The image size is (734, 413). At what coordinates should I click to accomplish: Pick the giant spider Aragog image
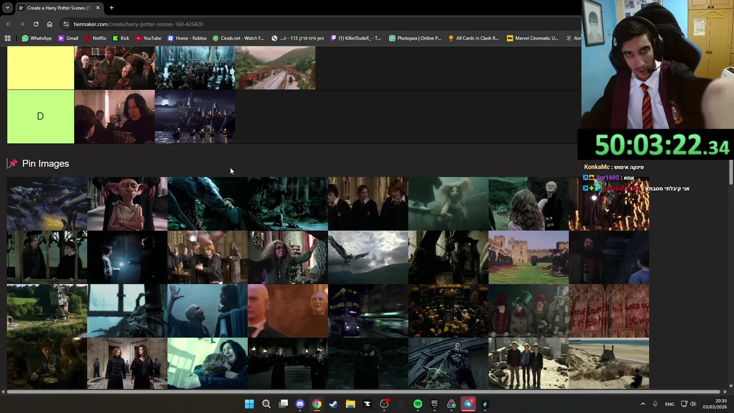coord(47,204)
